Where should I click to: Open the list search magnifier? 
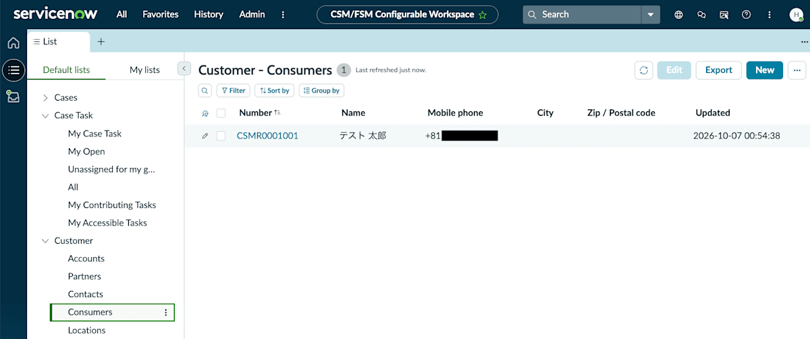[x=205, y=90]
